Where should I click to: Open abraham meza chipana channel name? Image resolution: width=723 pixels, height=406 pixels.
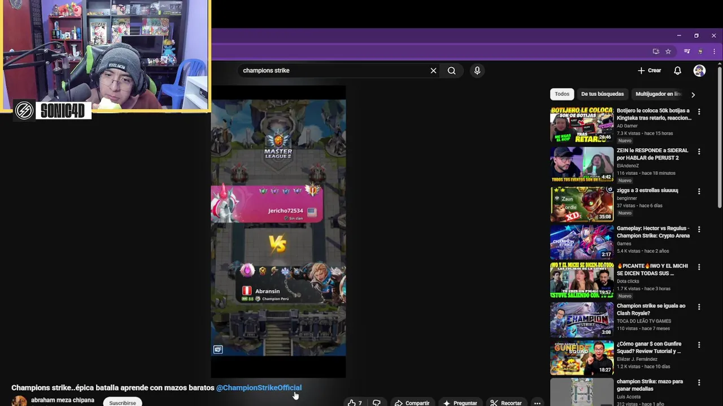coord(63,400)
